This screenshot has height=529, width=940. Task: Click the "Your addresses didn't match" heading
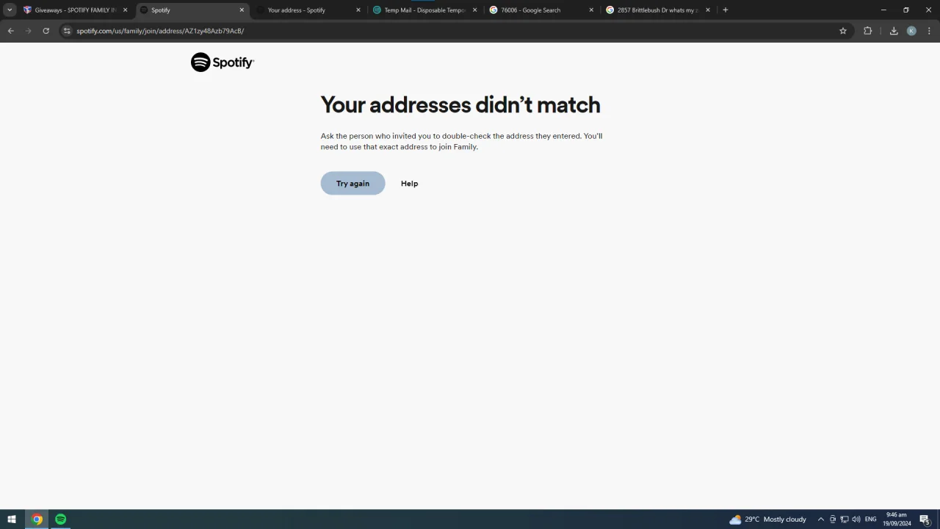tap(460, 105)
